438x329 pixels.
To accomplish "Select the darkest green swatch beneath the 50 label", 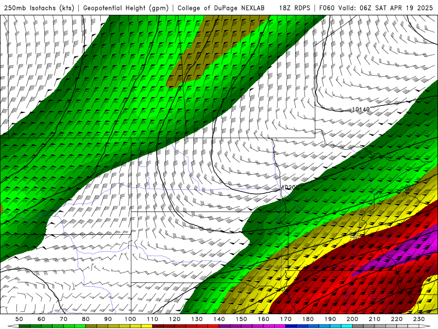I will click(25, 326).
